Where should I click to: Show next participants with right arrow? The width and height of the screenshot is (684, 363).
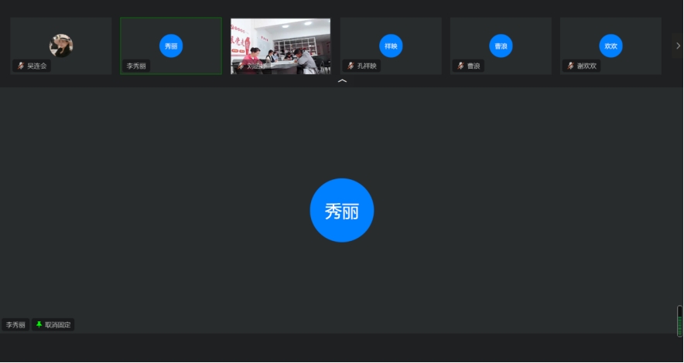(x=677, y=46)
